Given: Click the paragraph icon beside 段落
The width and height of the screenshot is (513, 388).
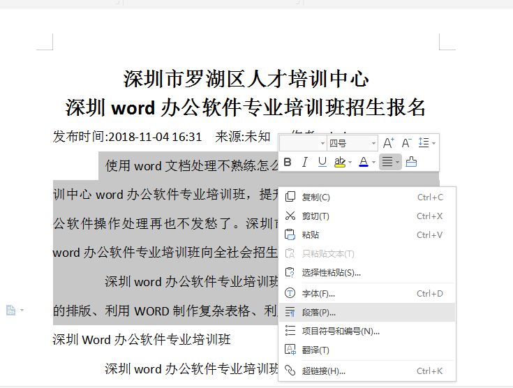Looking at the screenshot, I should [290, 312].
